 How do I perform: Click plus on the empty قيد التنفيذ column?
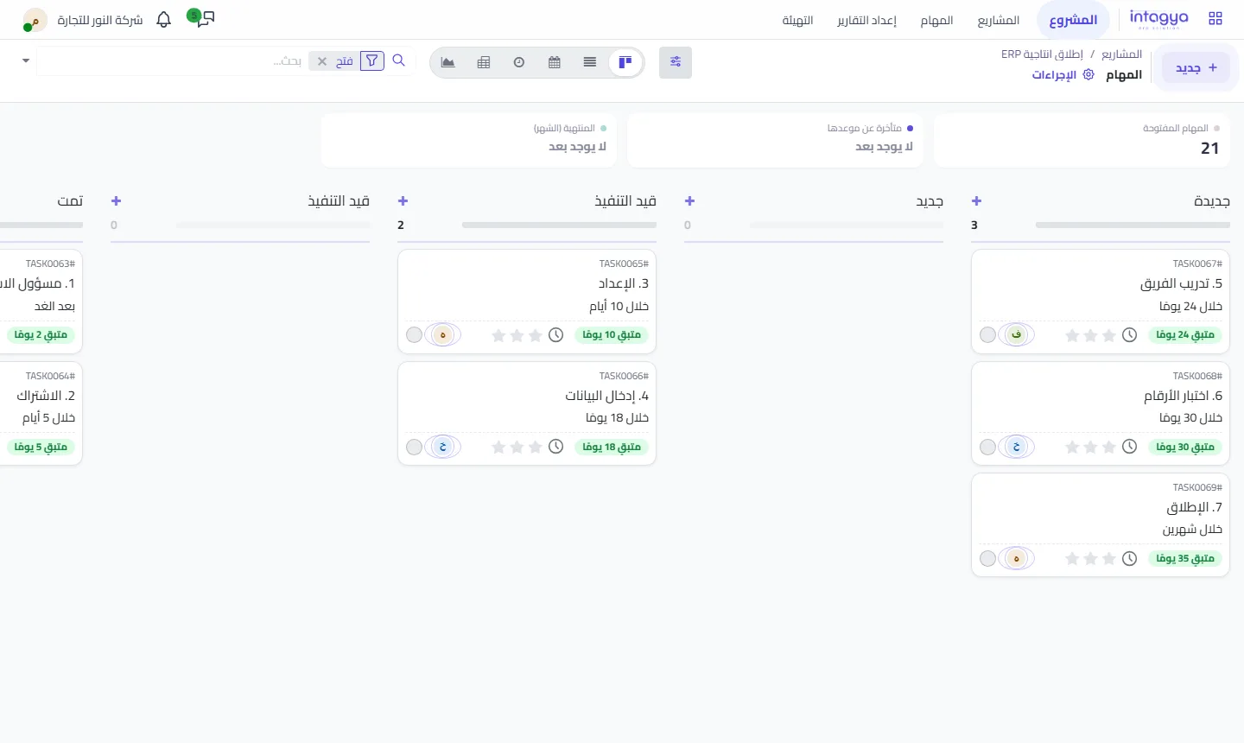click(117, 201)
